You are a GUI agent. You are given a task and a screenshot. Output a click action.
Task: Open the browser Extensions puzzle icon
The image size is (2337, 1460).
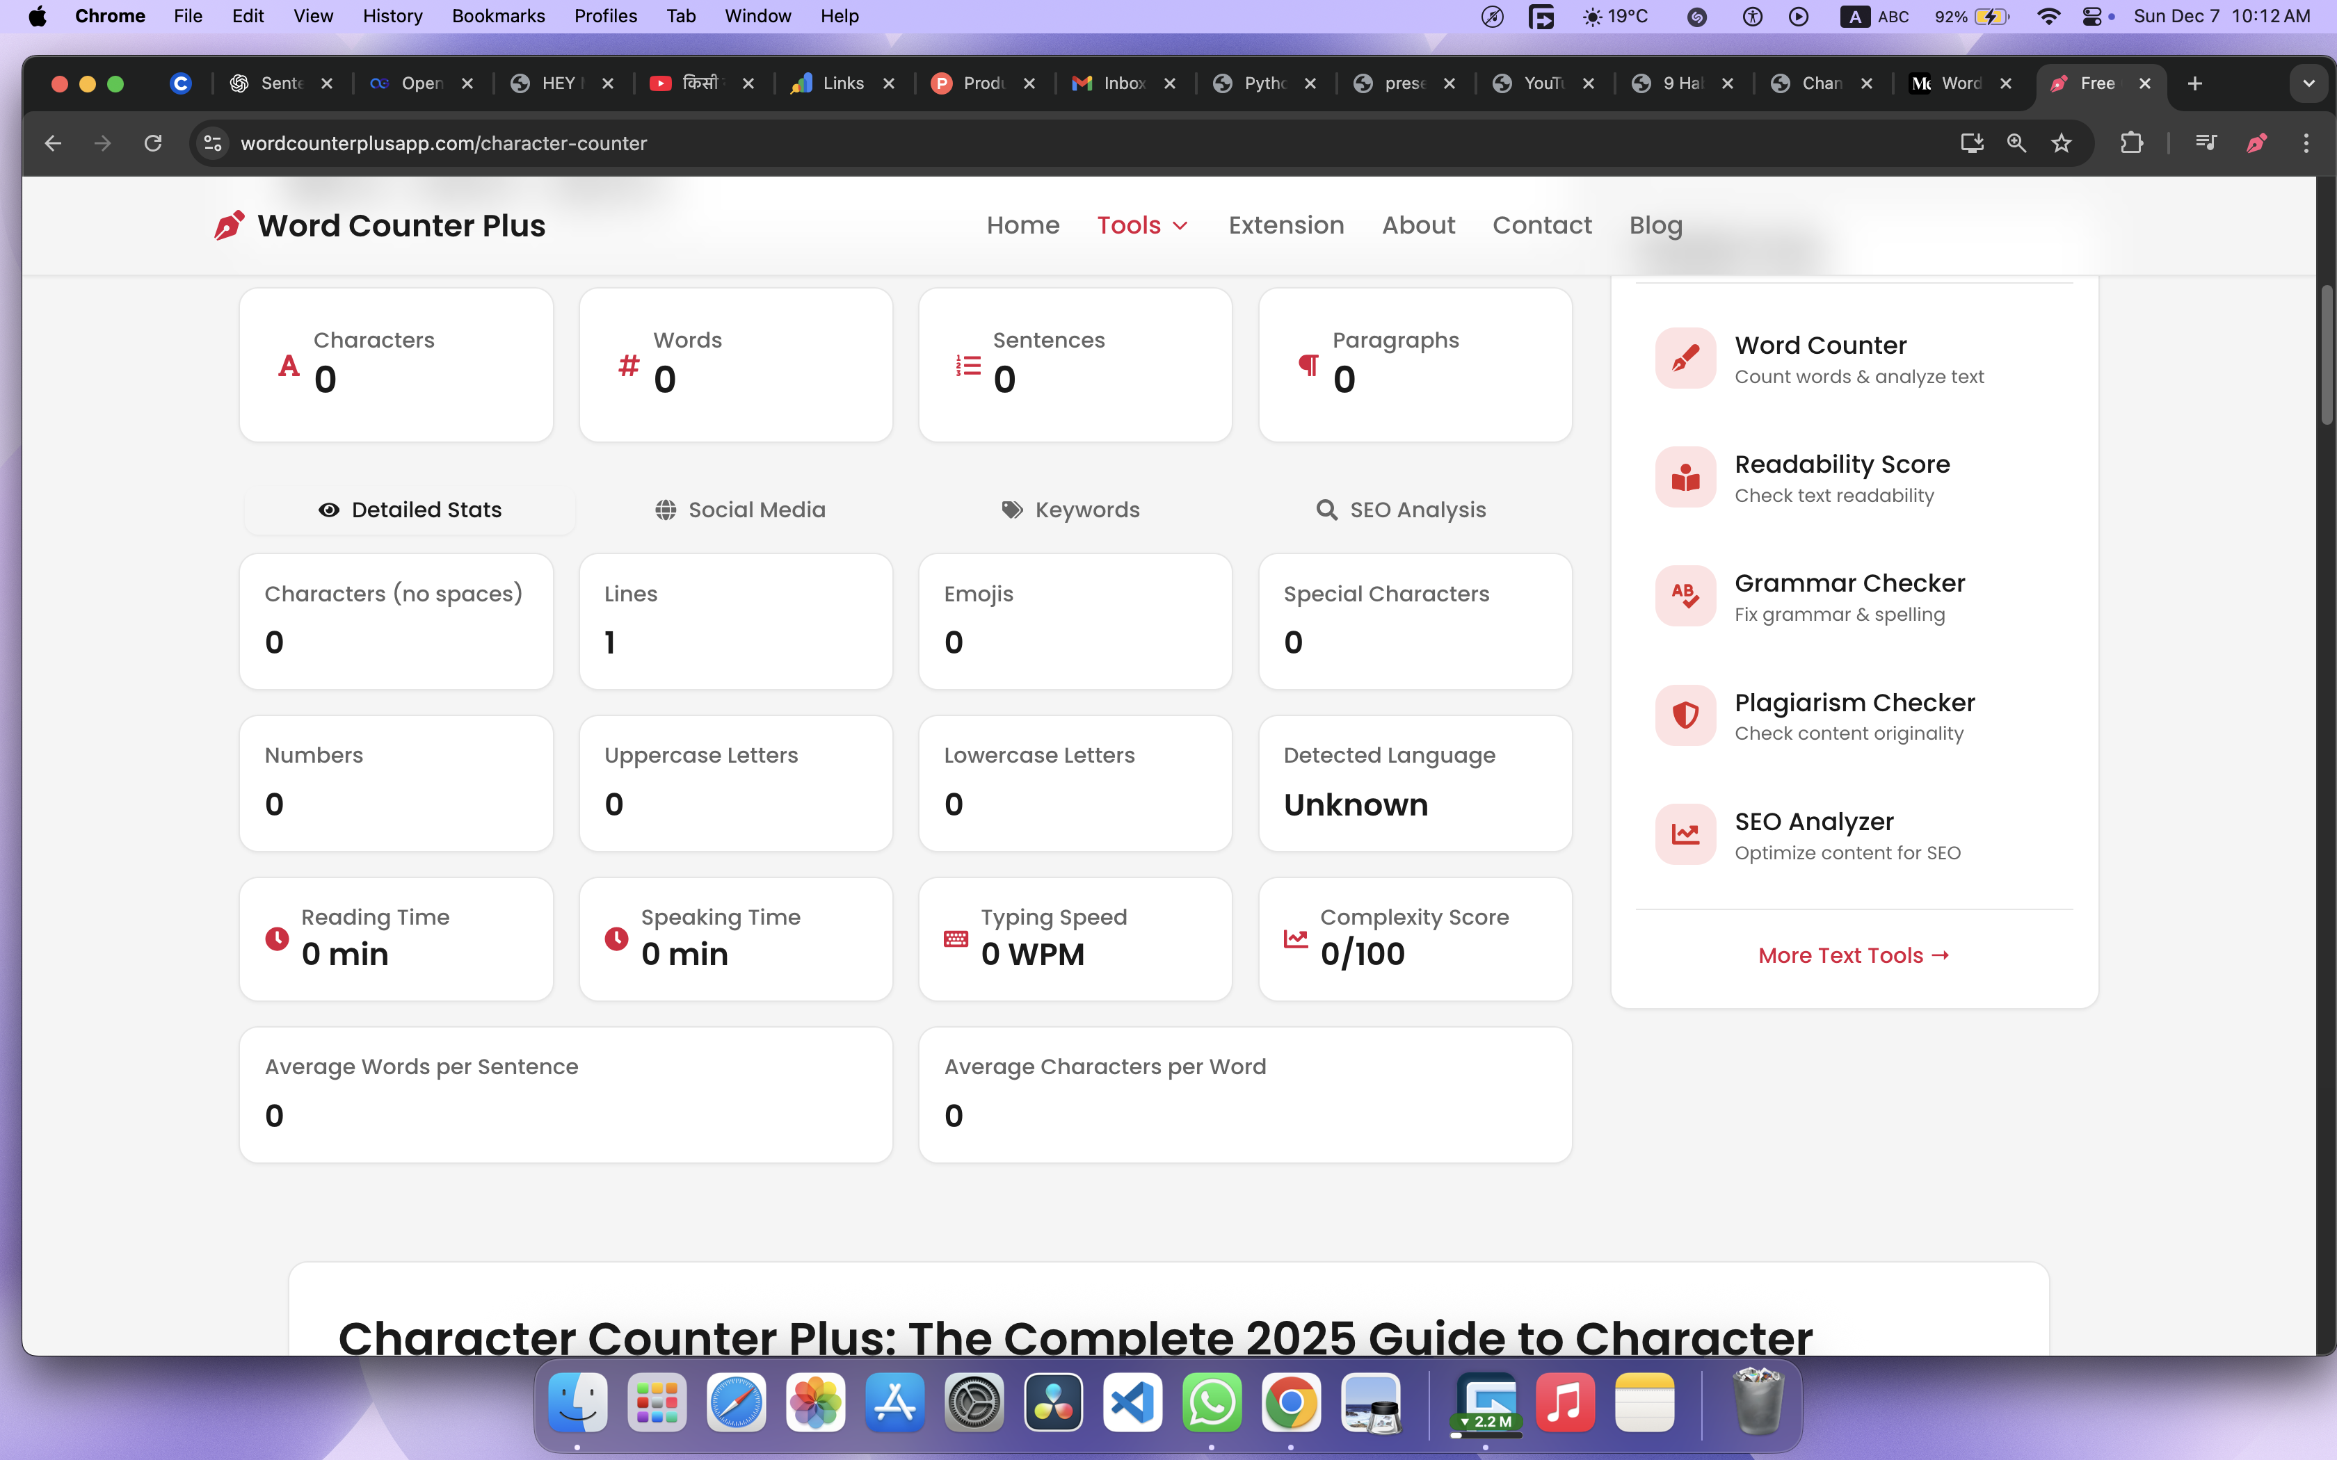click(2133, 143)
